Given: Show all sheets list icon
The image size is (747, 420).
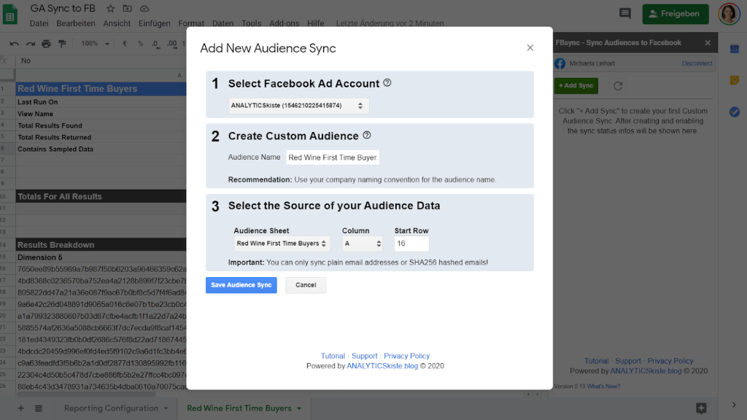Looking at the screenshot, I should pos(39,408).
